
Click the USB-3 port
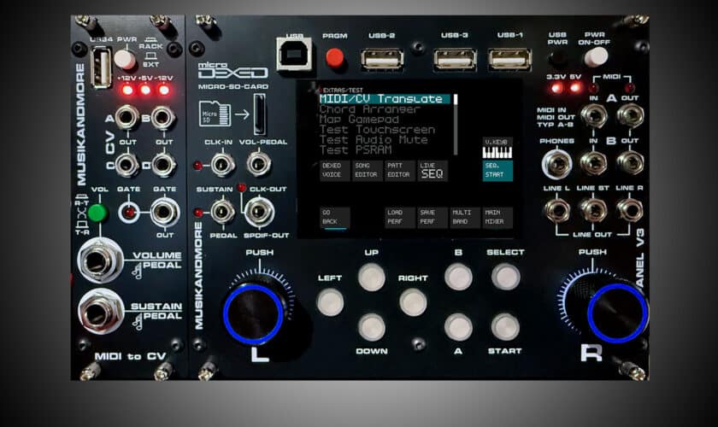tap(455, 60)
